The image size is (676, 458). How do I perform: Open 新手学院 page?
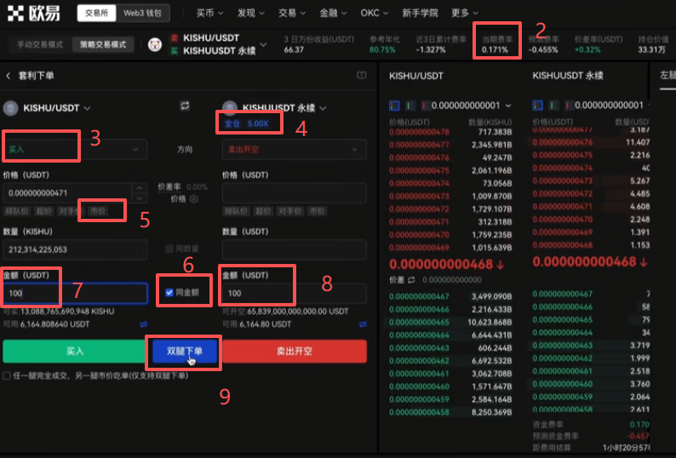(420, 13)
